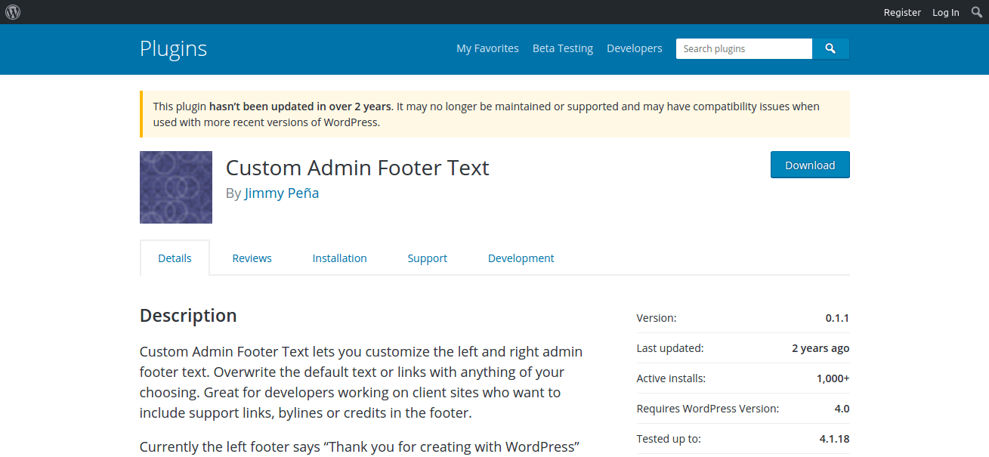Click the Log In link
The image size is (989, 457).
click(946, 12)
